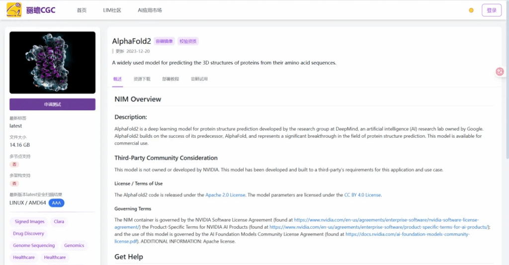509x265 pixels.
Task: Click the Third-Party Community Consideration heading
Action: point(166,158)
